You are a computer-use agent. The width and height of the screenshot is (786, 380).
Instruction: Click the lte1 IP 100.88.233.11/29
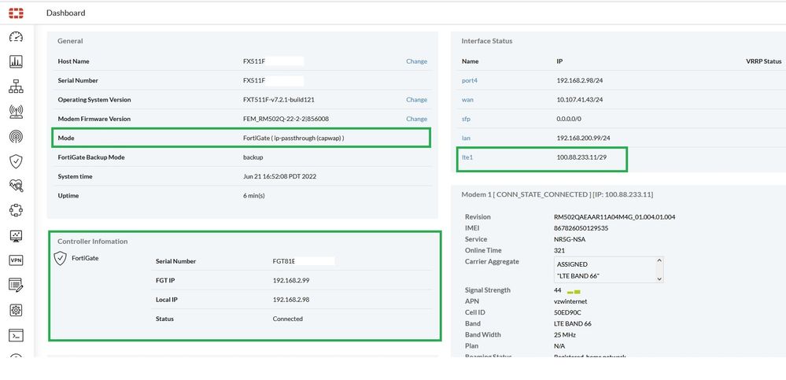point(581,157)
